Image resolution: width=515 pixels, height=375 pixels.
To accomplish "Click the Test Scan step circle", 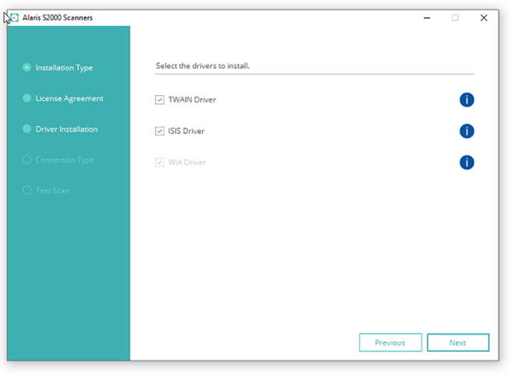I will click(x=27, y=190).
